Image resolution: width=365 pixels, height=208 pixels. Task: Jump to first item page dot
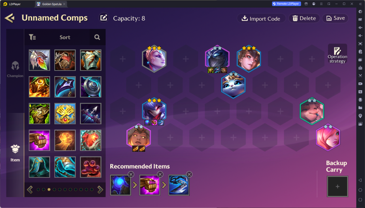pyautogui.click(x=38, y=189)
